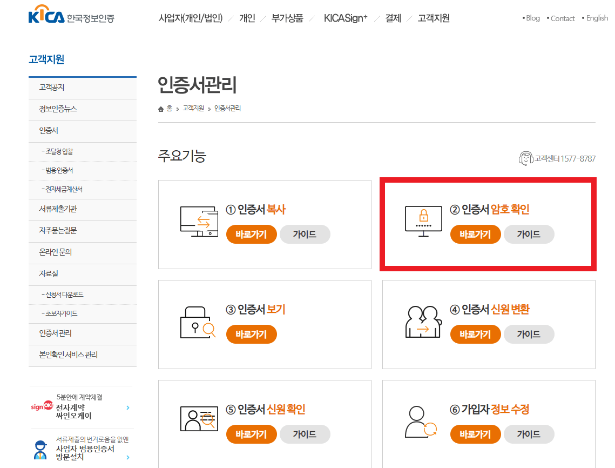Click the 고객지원 breadcrumb link
Screen dimensions: 615x468
(x=193, y=108)
